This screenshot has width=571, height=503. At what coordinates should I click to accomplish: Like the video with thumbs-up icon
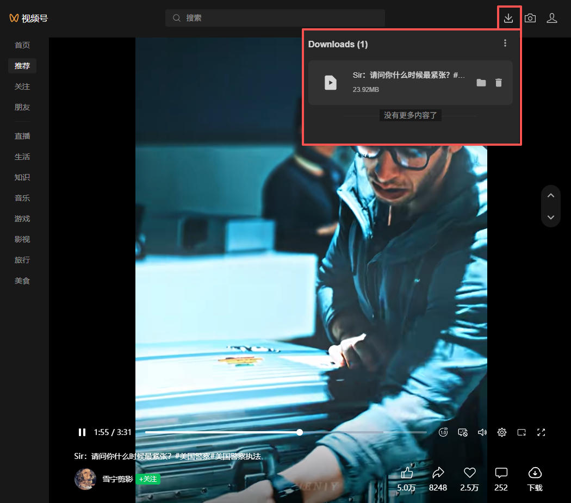click(406, 473)
